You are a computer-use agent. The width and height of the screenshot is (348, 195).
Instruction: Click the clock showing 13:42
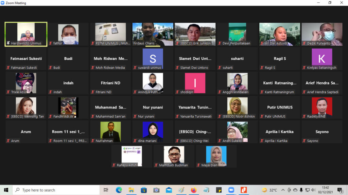coord(325,190)
